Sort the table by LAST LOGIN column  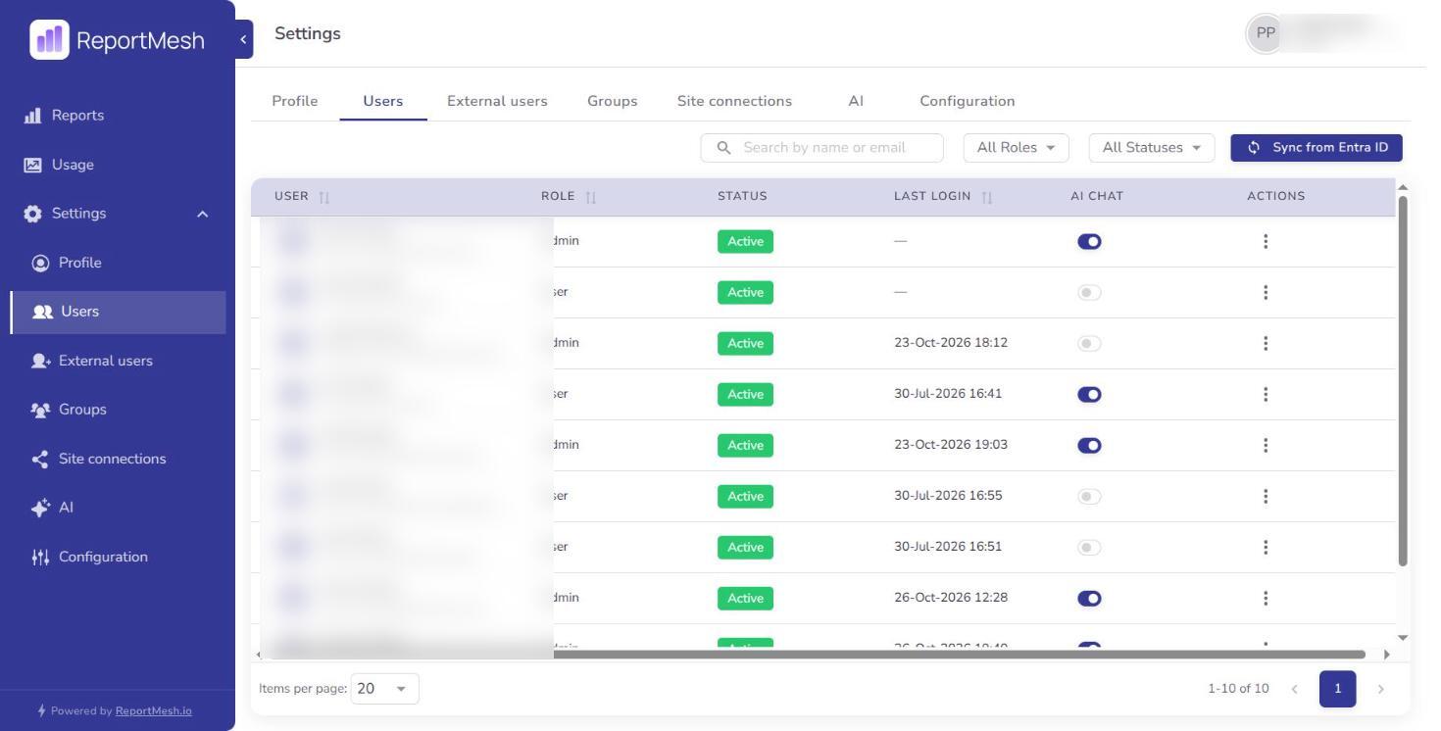point(987,197)
